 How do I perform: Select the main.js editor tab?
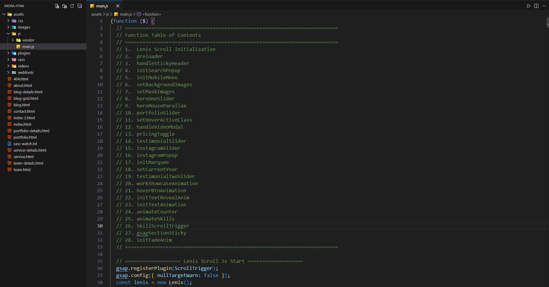[102, 6]
